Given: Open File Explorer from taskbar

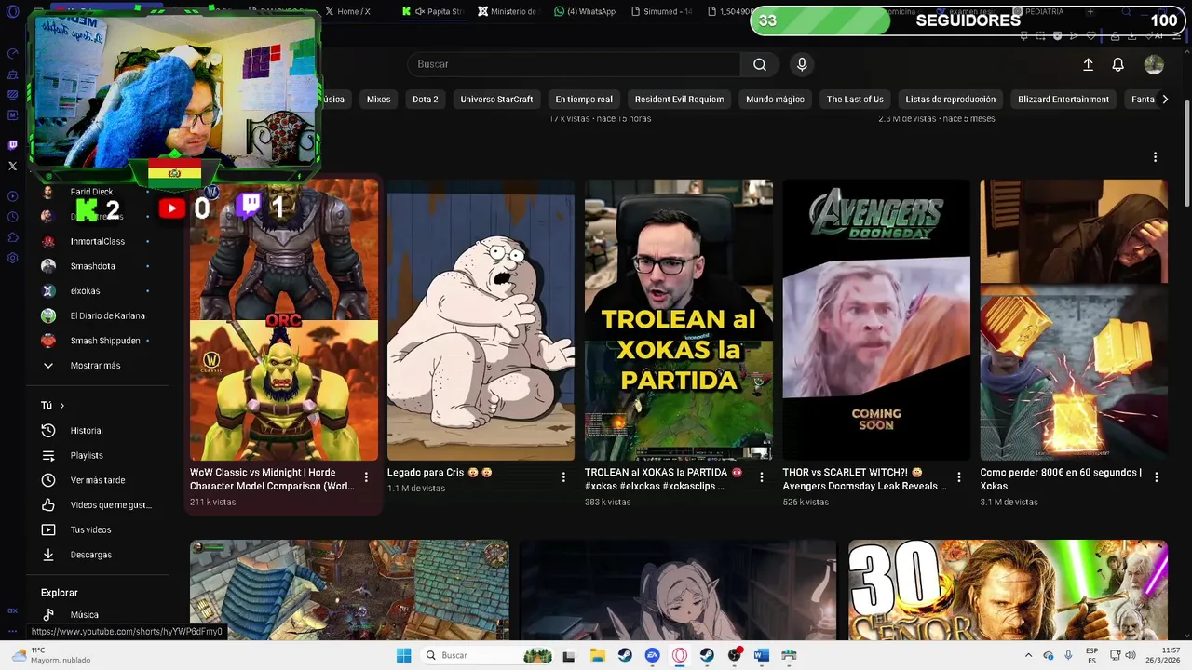Looking at the screenshot, I should (x=597, y=655).
